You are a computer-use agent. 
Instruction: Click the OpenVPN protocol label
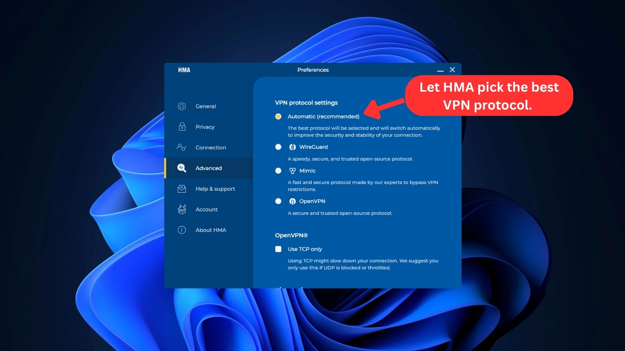pos(312,201)
